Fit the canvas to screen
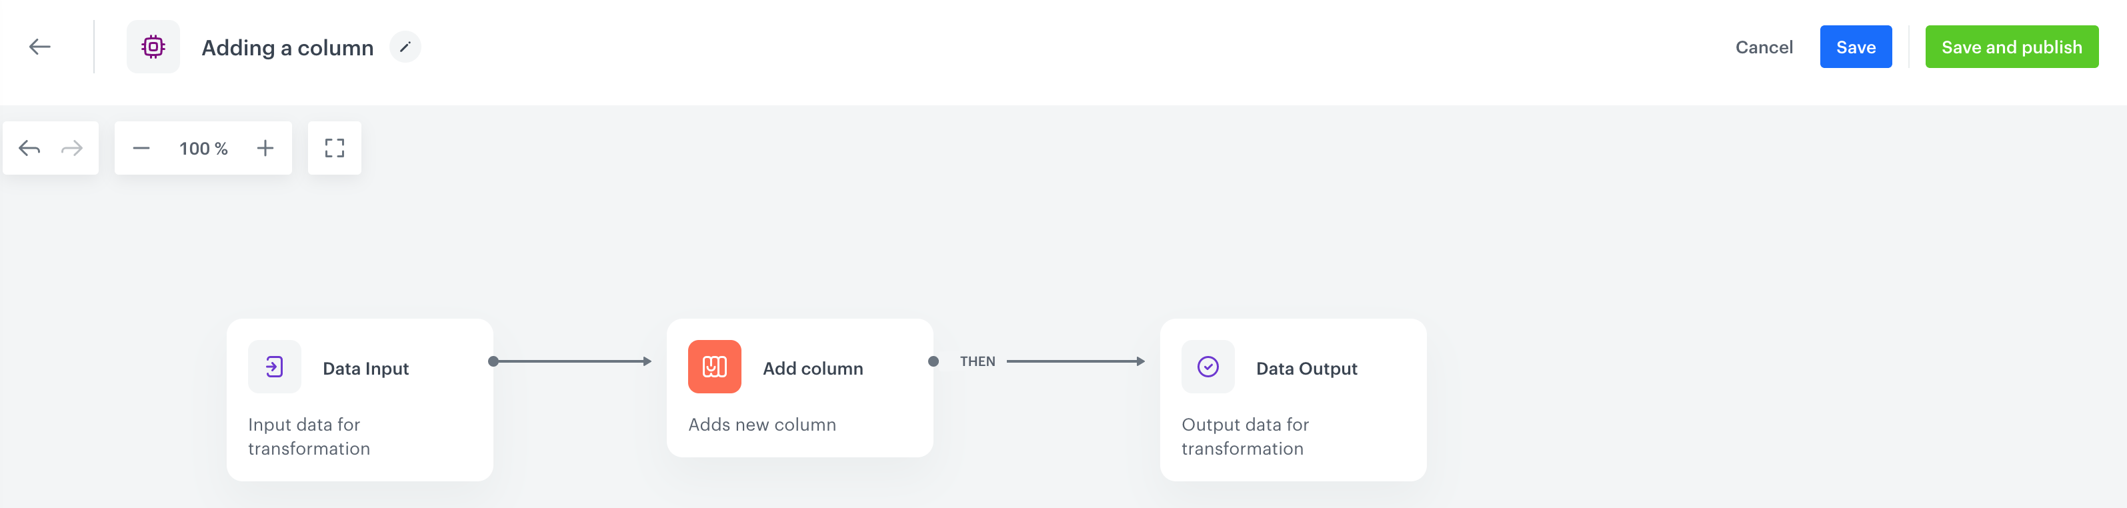This screenshot has width=2127, height=508. click(333, 148)
